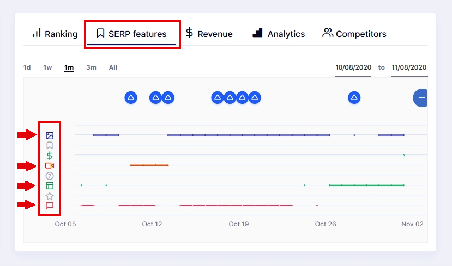
Task: Edit end date 11/08/2020 field
Action: [x=409, y=67]
